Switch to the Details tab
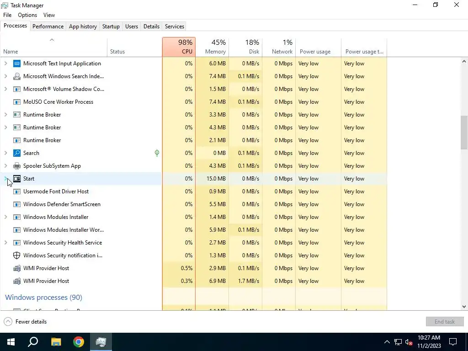Image resolution: width=468 pixels, height=351 pixels. [x=151, y=26]
